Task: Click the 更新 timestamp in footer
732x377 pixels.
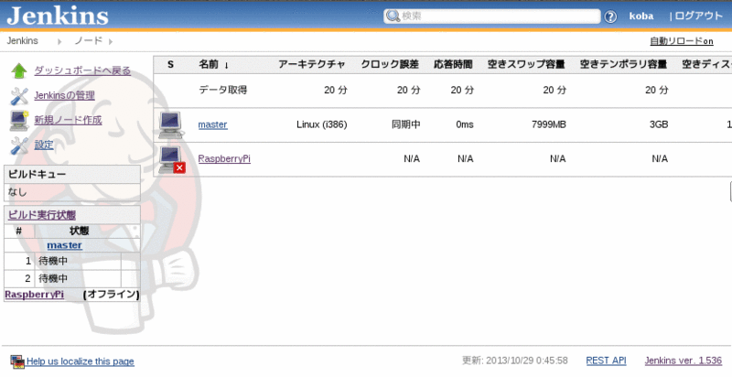Action: click(x=515, y=361)
